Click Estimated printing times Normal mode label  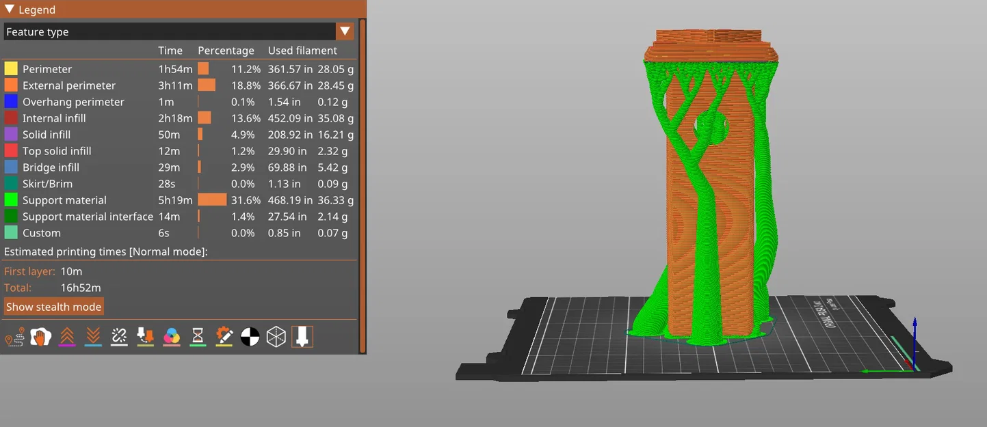click(x=105, y=252)
